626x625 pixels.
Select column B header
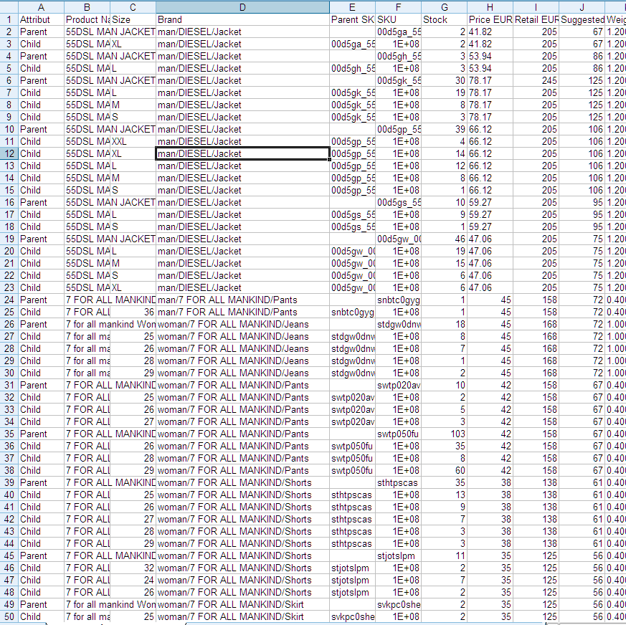[x=87, y=7]
